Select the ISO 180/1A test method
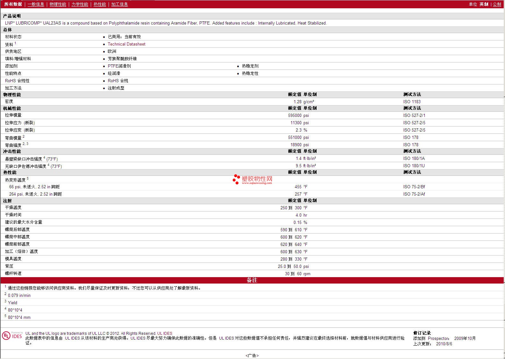Viewport: 505px width, 359px height. (414, 158)
